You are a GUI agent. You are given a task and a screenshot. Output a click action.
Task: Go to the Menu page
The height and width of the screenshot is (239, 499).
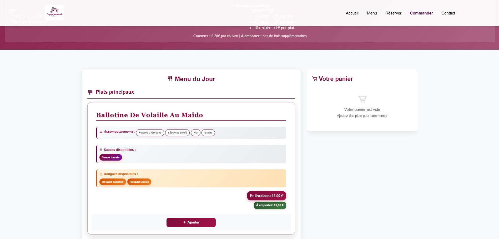372,13
